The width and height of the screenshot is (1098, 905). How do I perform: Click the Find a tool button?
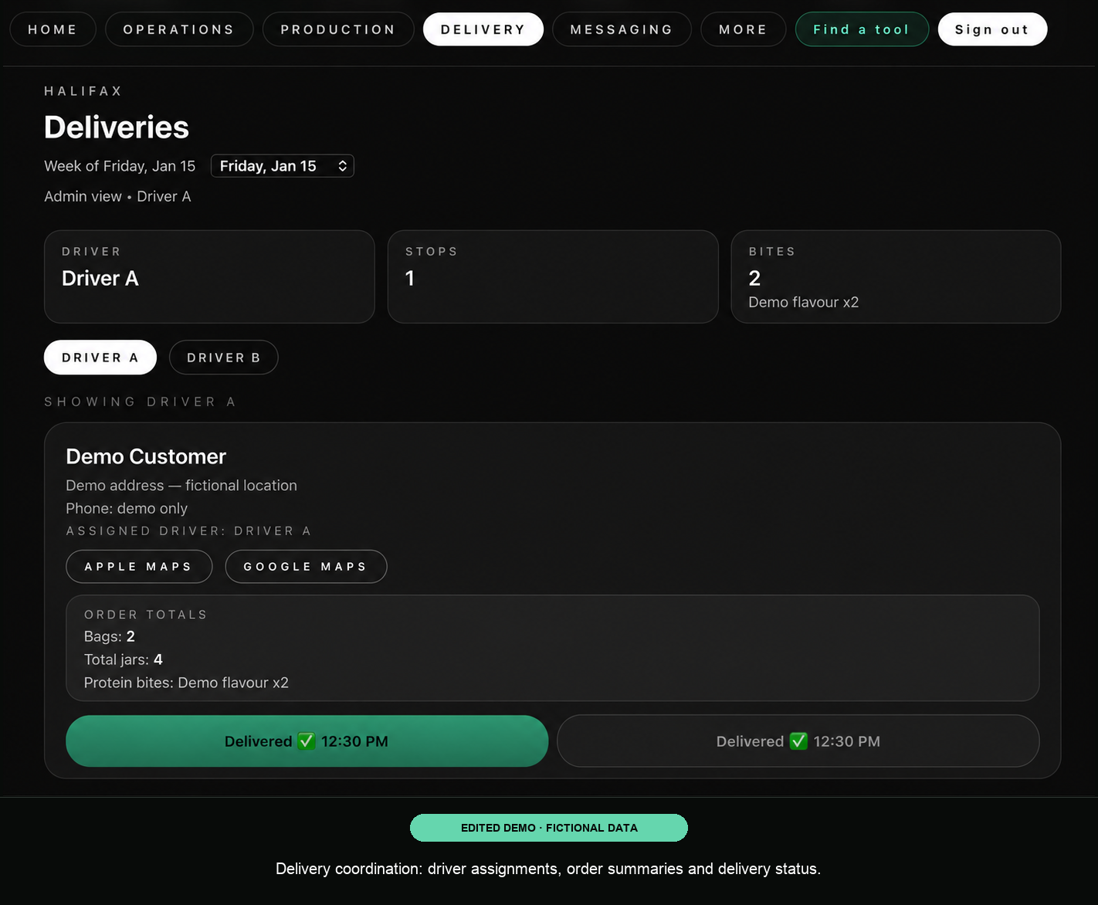click(x=862, y=29)
